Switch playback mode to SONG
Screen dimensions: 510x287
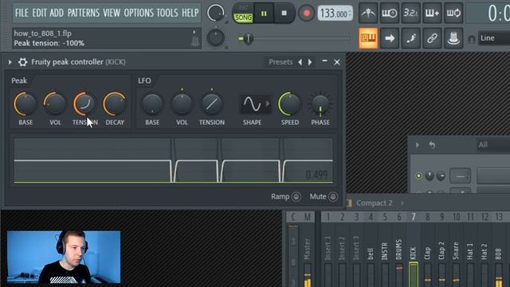tap(243, 18)
